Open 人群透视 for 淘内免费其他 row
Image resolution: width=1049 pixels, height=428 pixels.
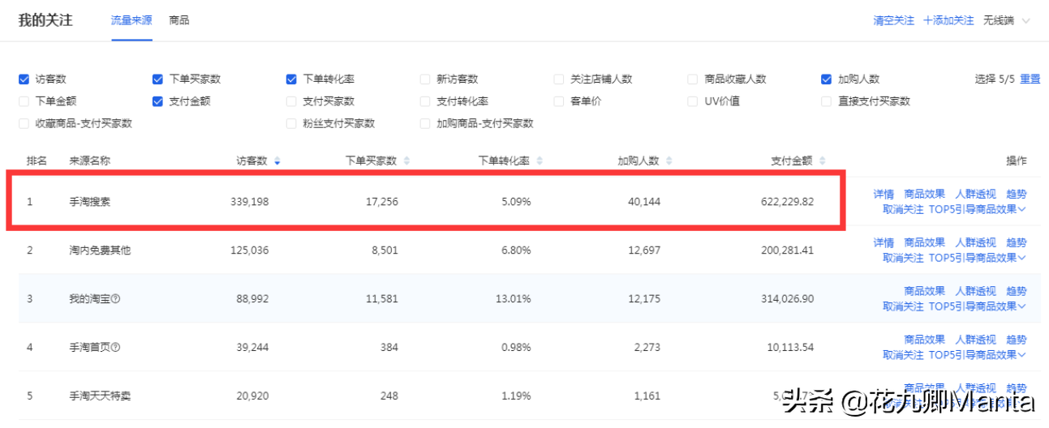pyautogui.click(x=976, y=242)
